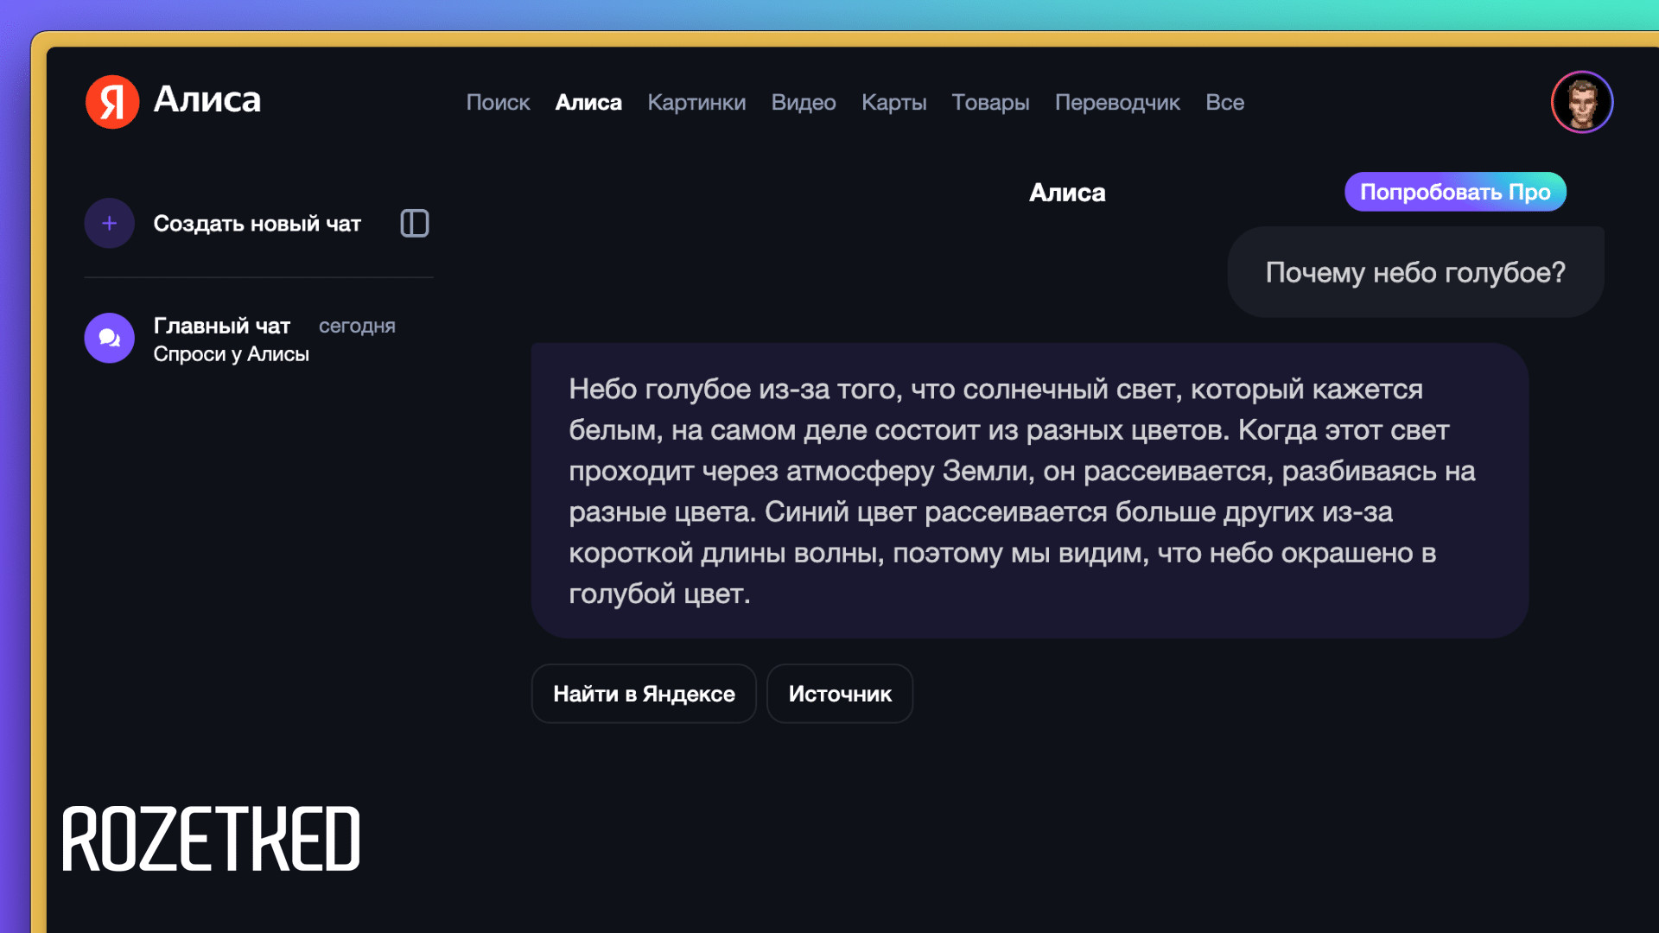1659x933 pixels.
Task: Click the Спроси у Алисы subtitle
Action: [231, 354]
